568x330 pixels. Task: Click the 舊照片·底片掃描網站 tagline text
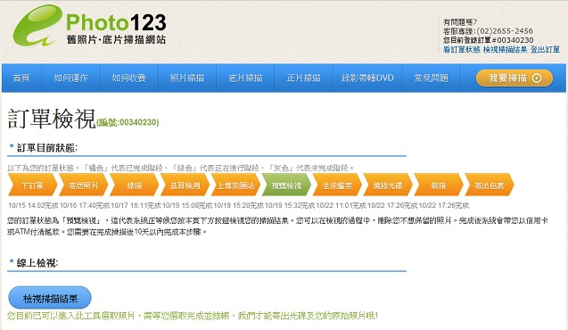[116, 39]
